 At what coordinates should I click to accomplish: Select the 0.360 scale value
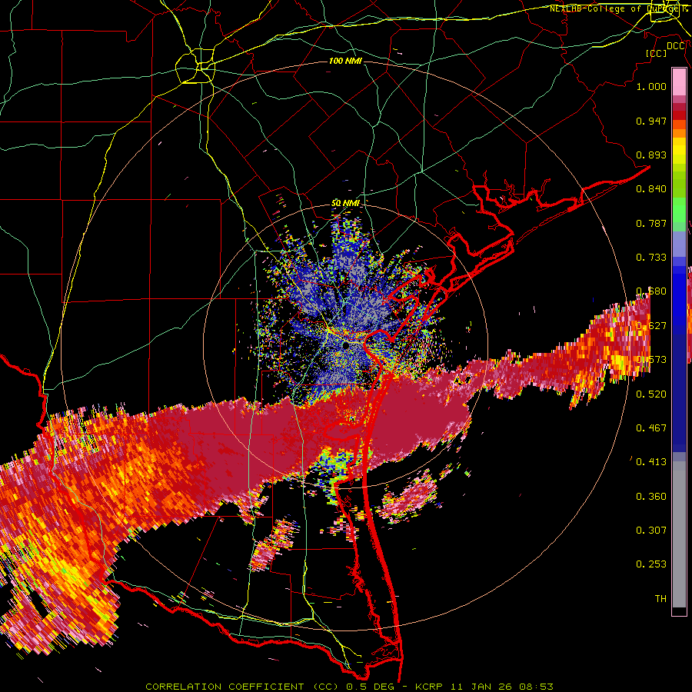651,497
